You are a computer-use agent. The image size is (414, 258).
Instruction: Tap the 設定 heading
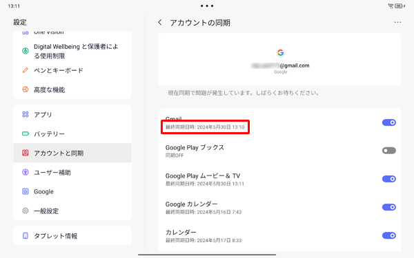pyautogui.click(x=20, y=22)
